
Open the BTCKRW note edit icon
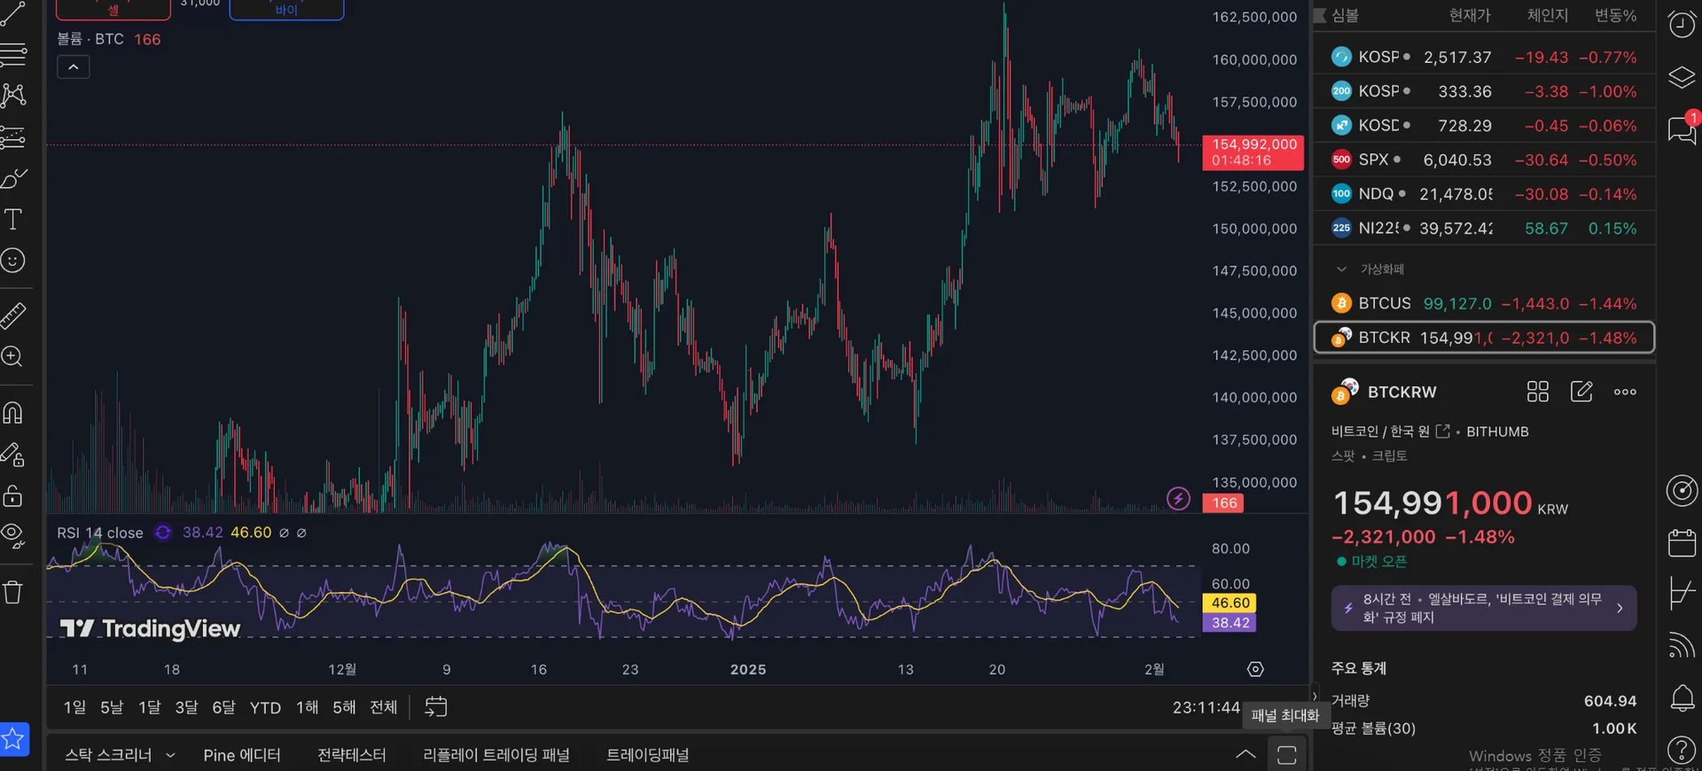1581,392
